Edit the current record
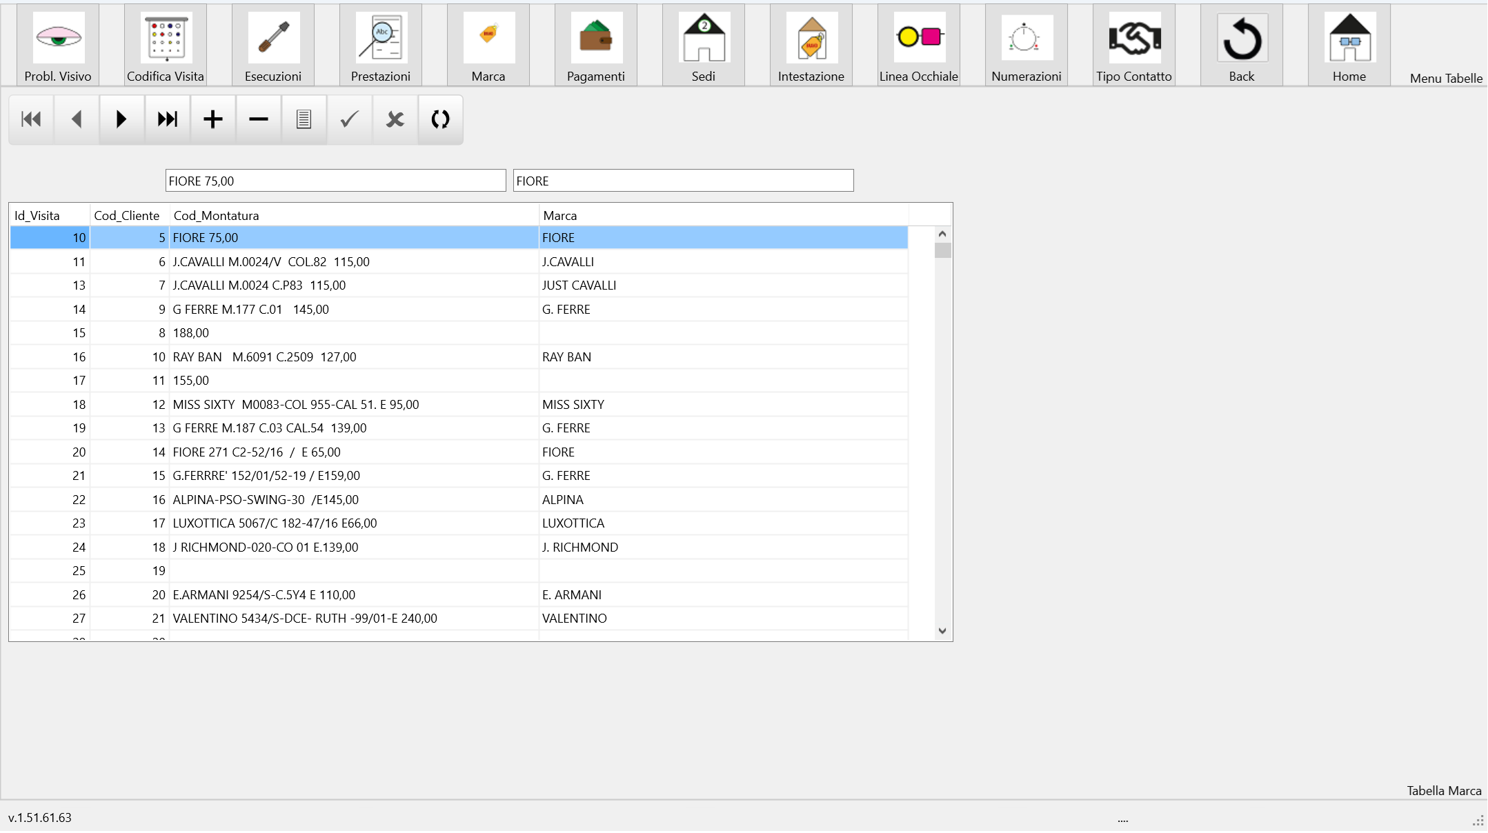 [x=304, y=119]
